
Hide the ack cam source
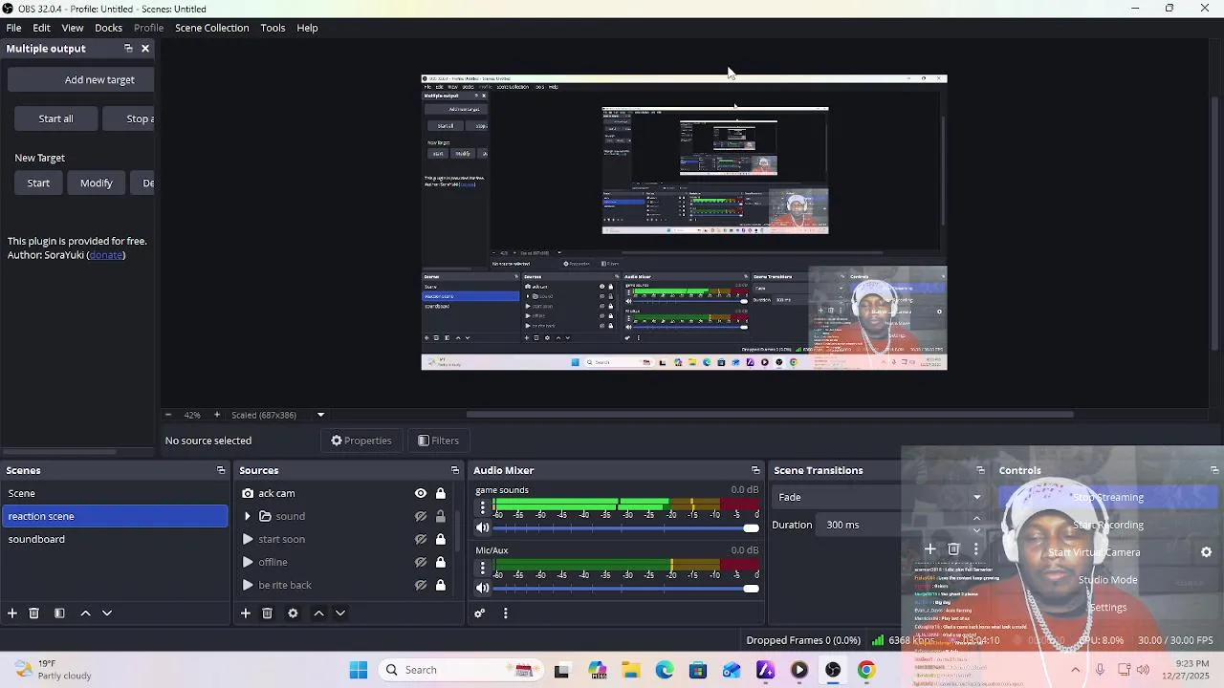pos(421,493)
